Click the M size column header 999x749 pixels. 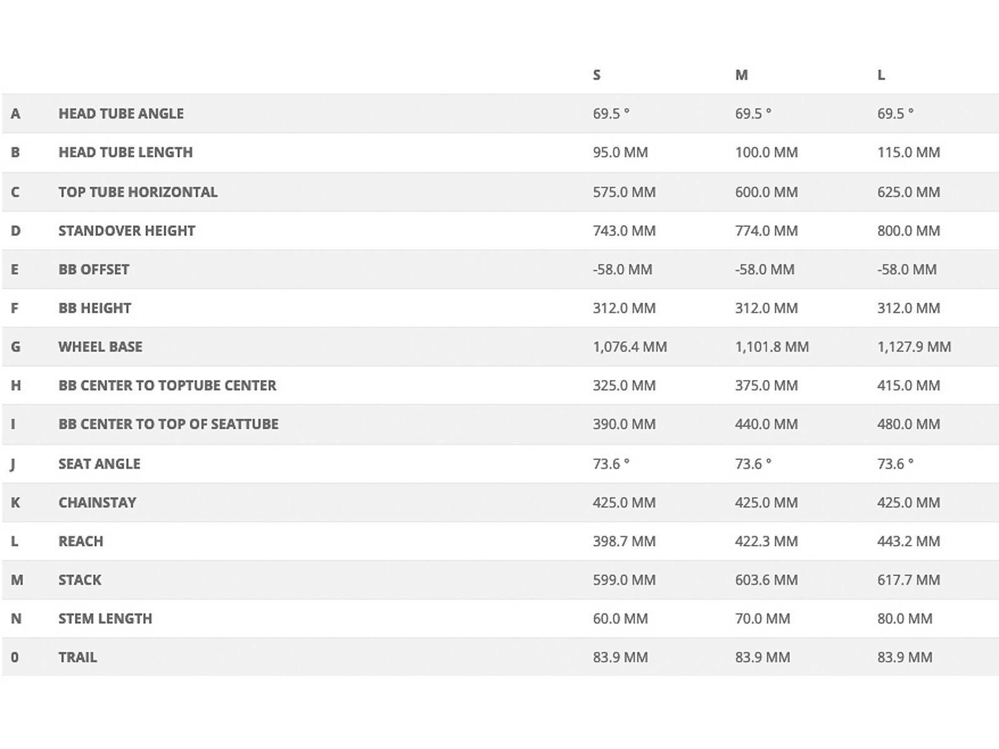[741, 75]
